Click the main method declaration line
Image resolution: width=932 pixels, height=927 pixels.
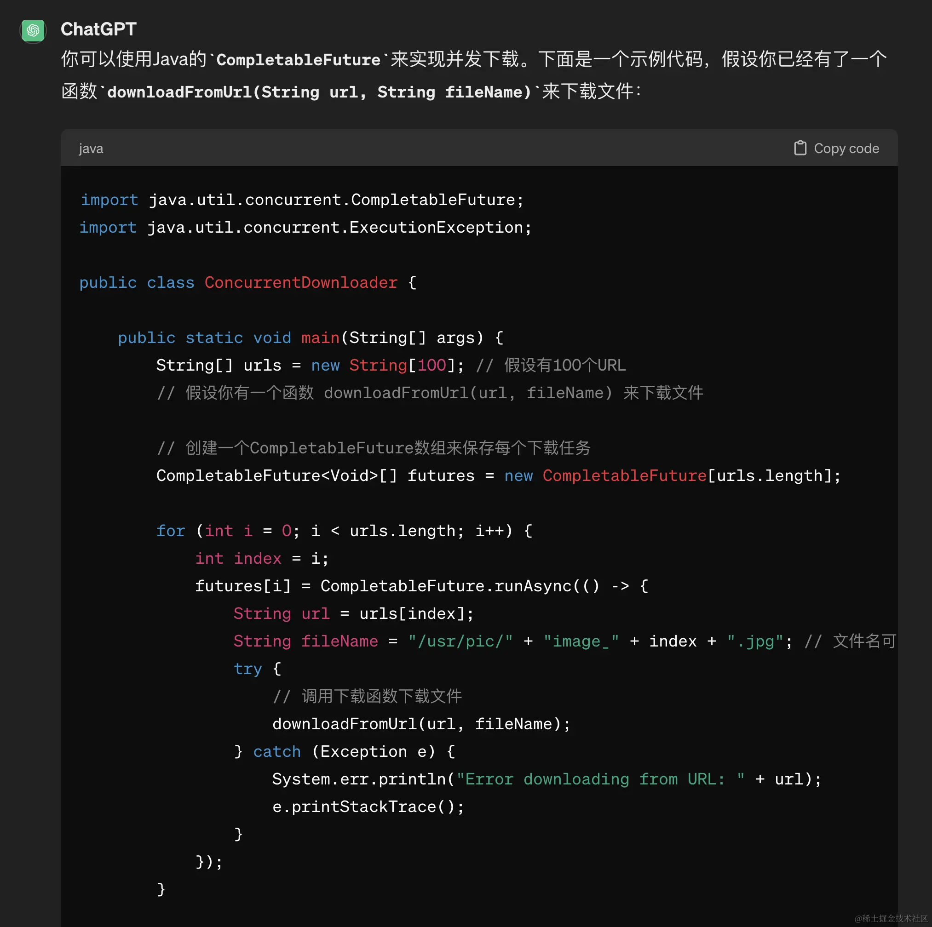(x=310, y=337)
